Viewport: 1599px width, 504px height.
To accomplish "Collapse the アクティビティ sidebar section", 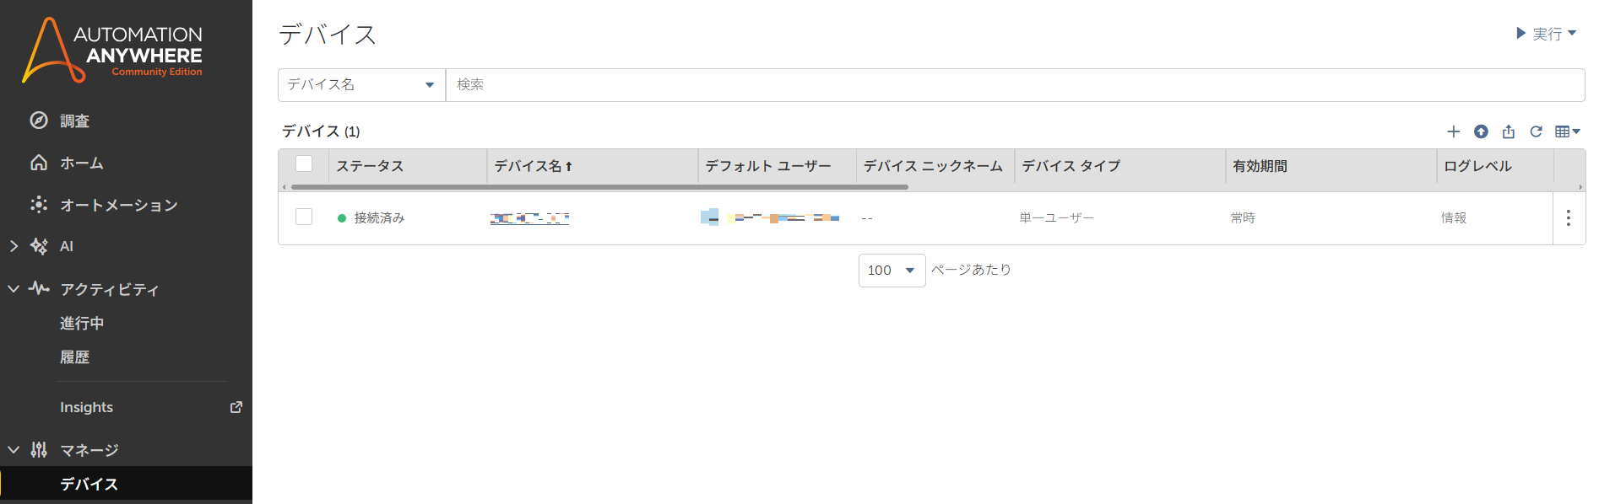I will coord(14,289).
